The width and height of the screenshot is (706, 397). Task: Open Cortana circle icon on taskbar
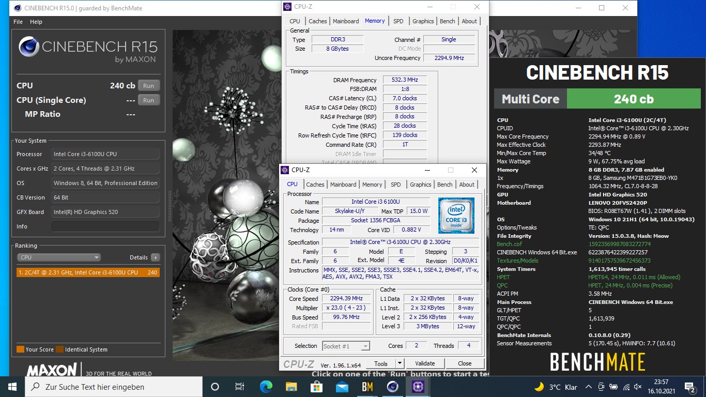(x=215, y=387)
